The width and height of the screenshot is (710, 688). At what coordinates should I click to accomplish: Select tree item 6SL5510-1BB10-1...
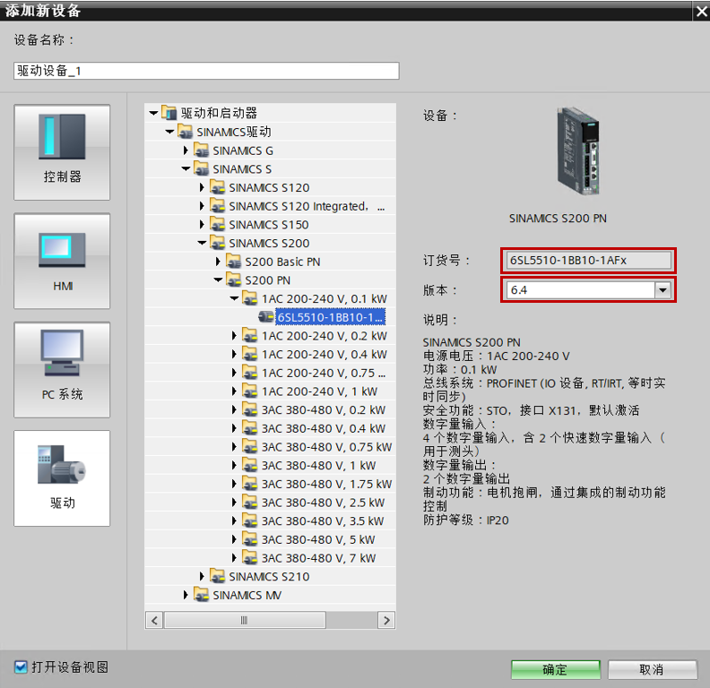click(x=330, y=317)
